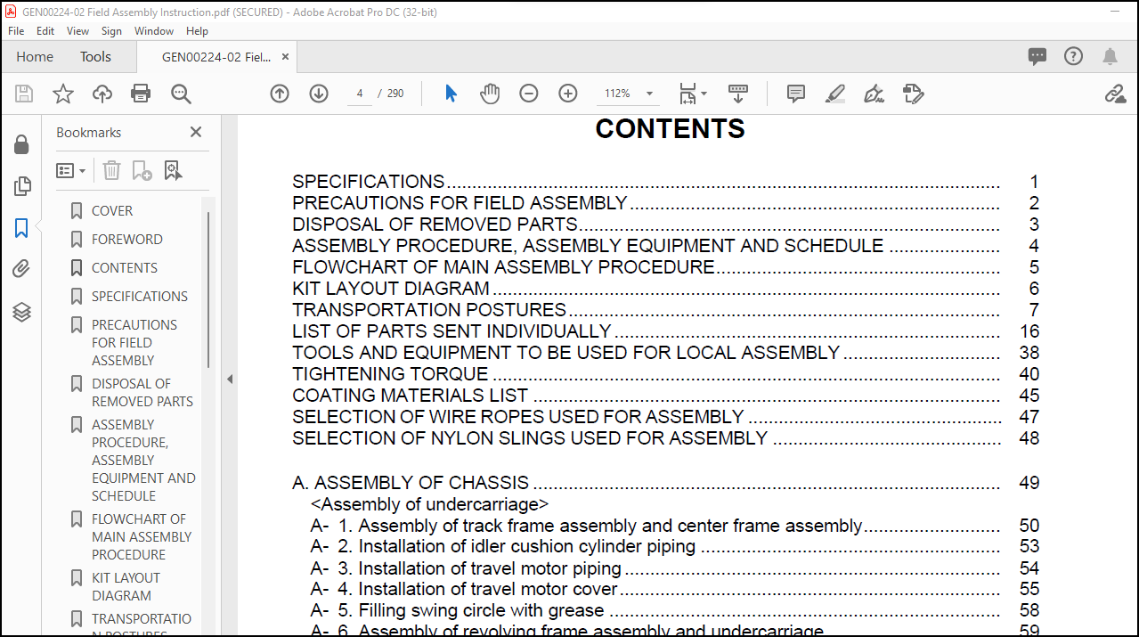The height and width of the screenshot is (637, 1139).
Task: Open bookmarks options dropdown
Action: tap(70, 170)
